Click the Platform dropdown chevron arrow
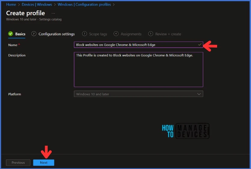 199,94
